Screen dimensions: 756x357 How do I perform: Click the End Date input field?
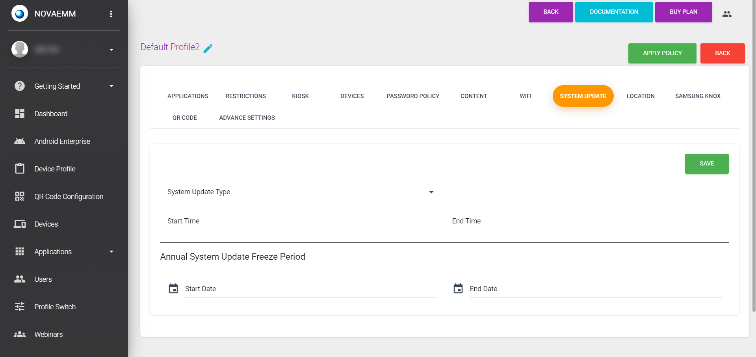coord(596,289)
